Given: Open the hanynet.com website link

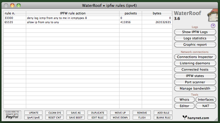Looking at the screenshot, I should click(196, 118).
